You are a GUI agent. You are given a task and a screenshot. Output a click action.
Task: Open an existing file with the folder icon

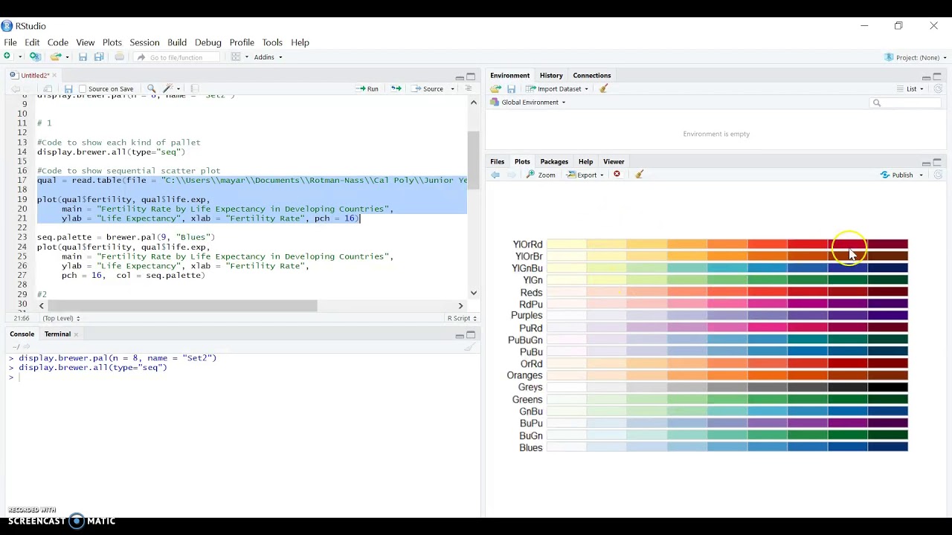click(x=56, y=56)
